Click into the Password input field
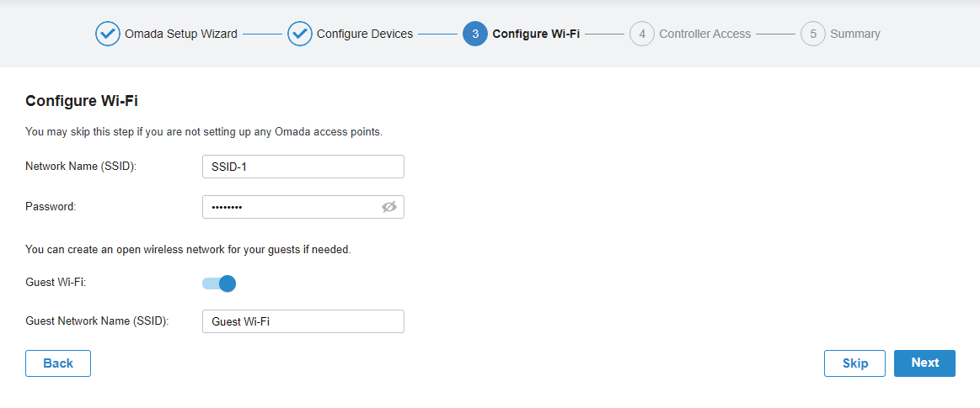 [291, 207]
